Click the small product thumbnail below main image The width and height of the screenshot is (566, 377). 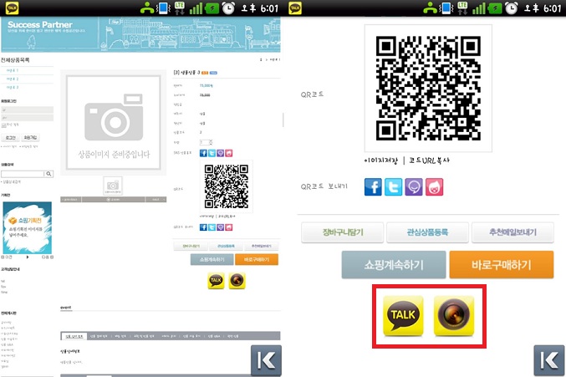(113, 186)
